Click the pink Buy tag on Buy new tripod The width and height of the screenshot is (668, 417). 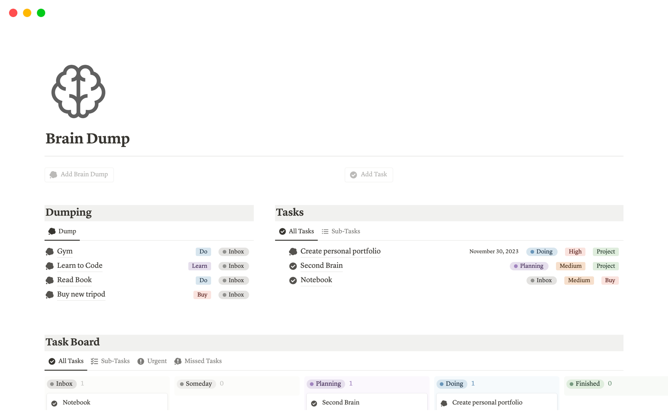click(x=202, y=295)
